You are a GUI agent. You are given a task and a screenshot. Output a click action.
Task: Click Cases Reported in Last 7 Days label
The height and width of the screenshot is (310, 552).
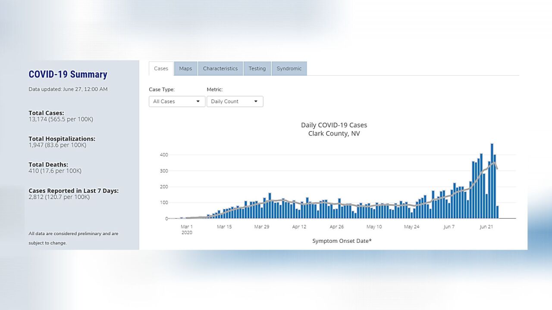click(x=73, y=190)
